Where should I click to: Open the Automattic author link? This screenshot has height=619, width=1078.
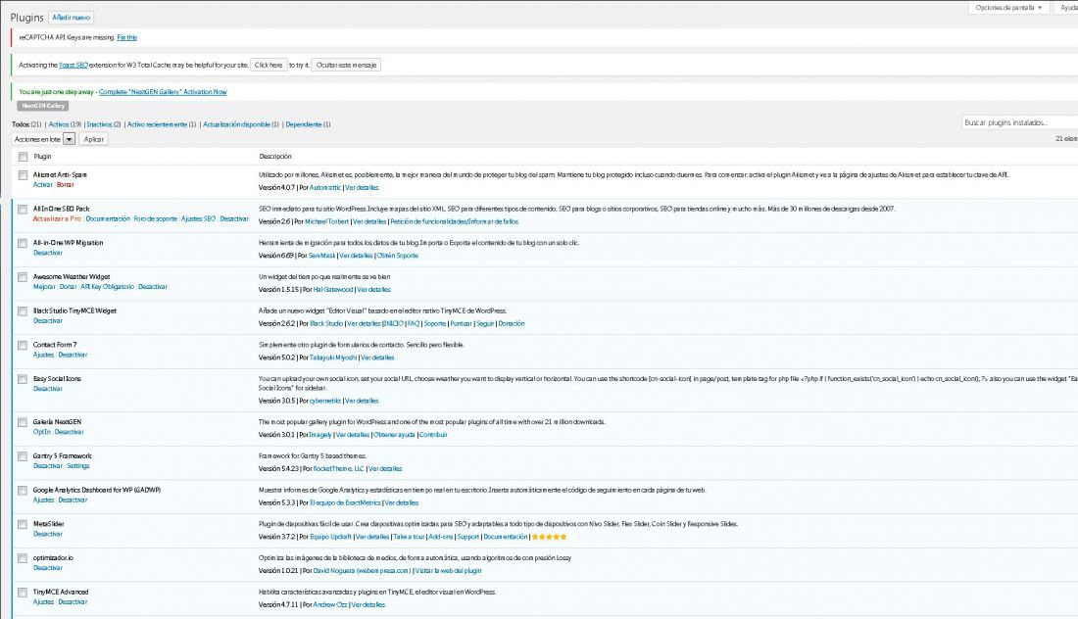tap(325, 187)
